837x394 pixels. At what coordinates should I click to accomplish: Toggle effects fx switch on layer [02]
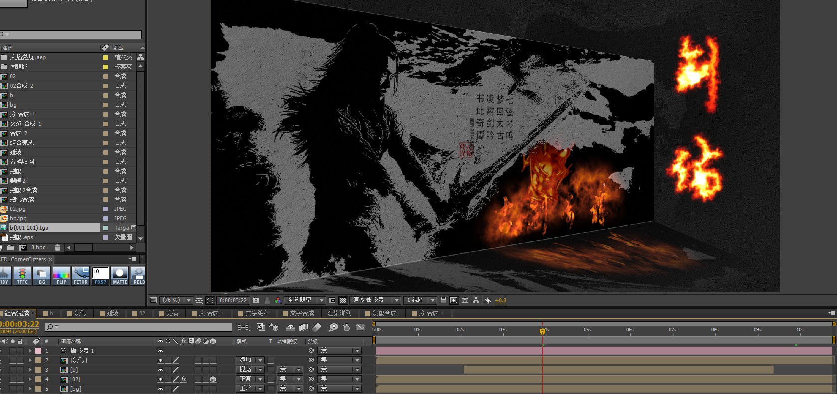click(x=183, y=379)
